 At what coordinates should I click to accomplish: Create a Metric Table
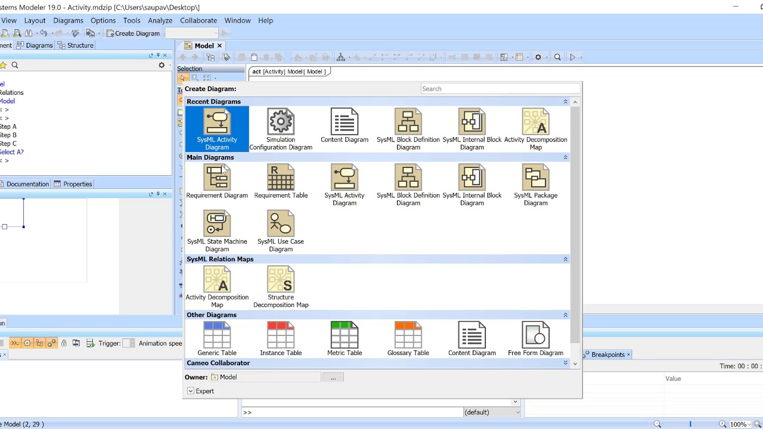345,339
